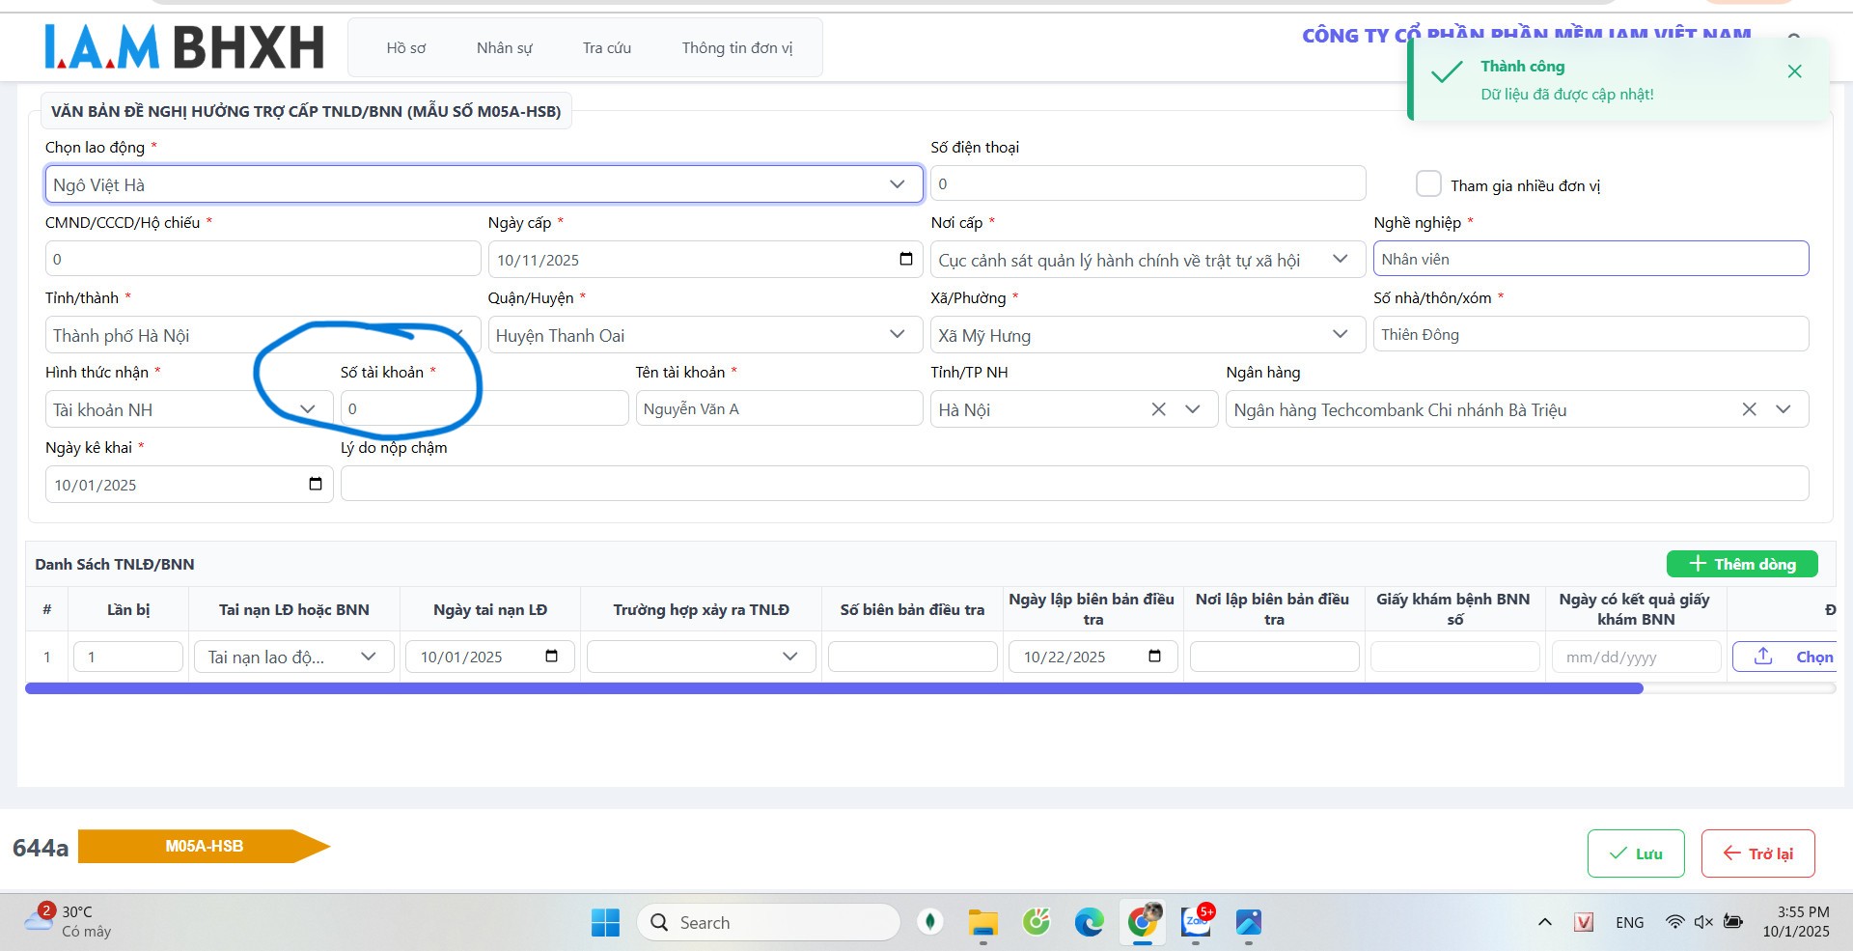
Task: Expand the Tỉnh/TP NH dropdown arrow
Action: (x=1193, y=409)
